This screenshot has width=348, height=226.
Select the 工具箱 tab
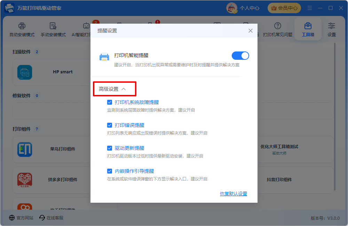(308, 29)
